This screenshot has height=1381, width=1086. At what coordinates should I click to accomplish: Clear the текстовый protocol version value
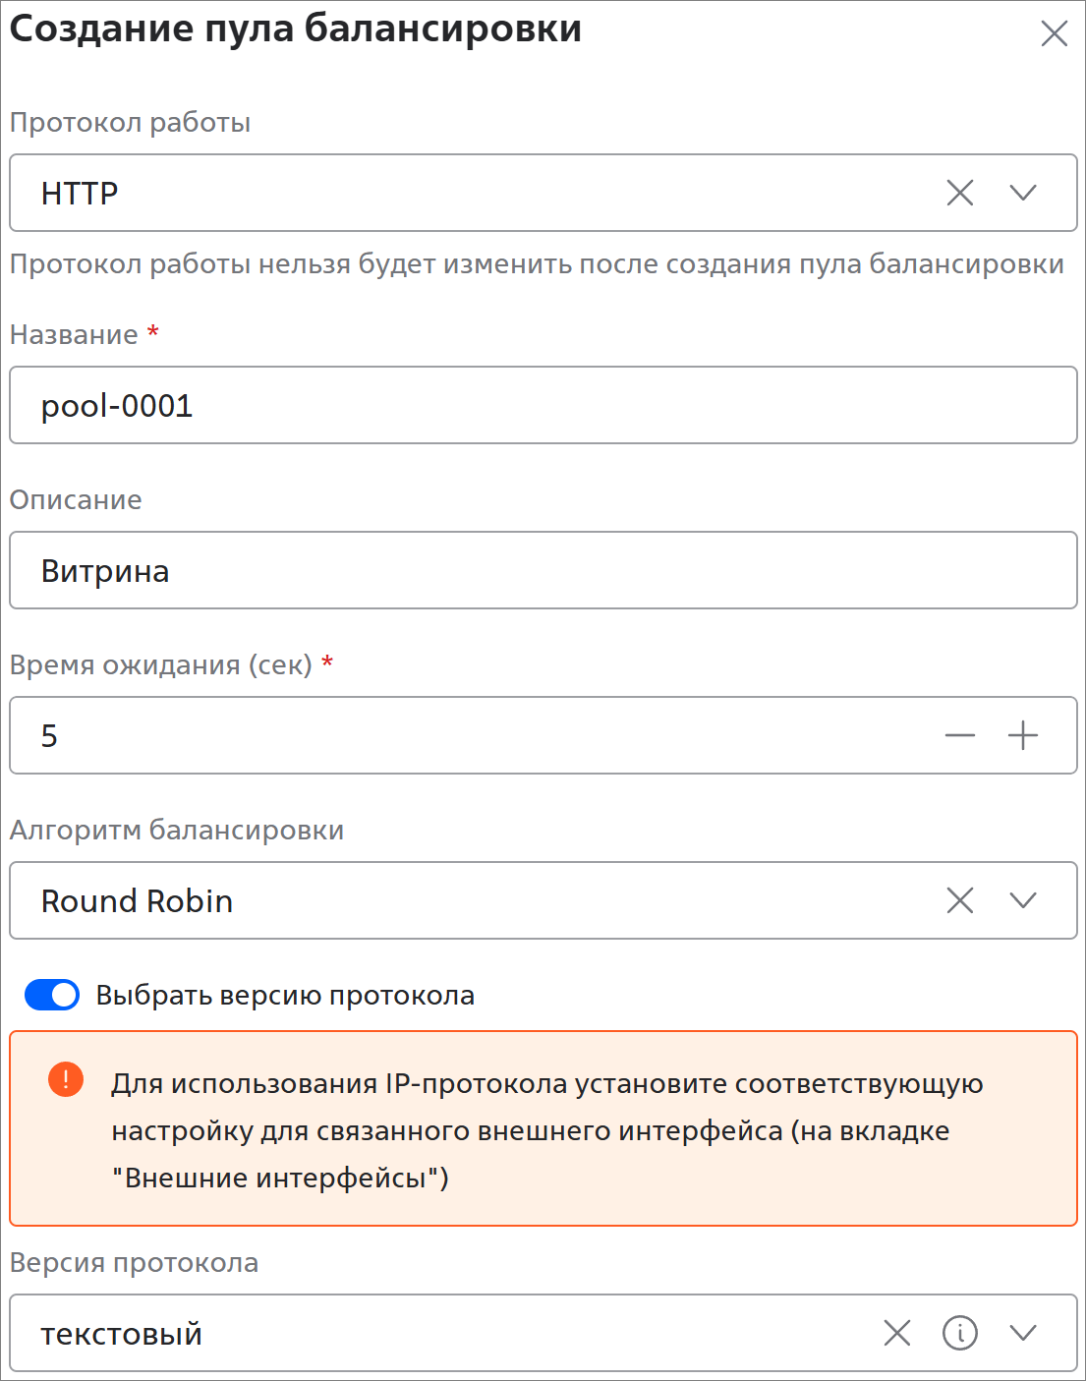(896, 1333)
